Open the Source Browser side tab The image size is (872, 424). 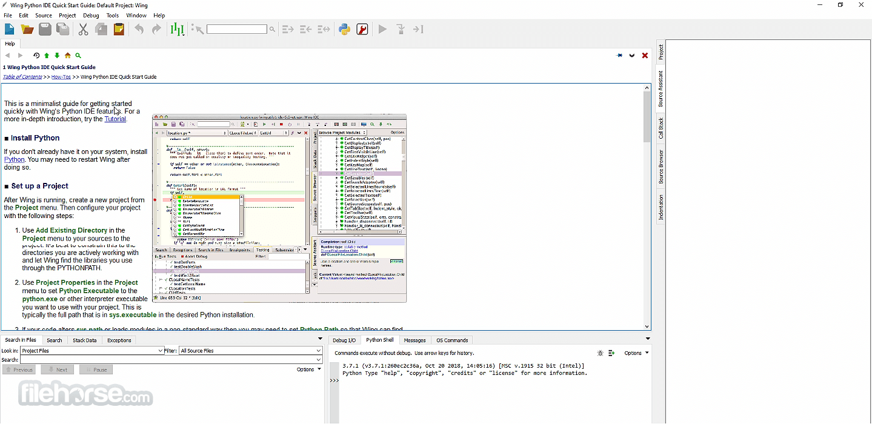click(661, 167)
